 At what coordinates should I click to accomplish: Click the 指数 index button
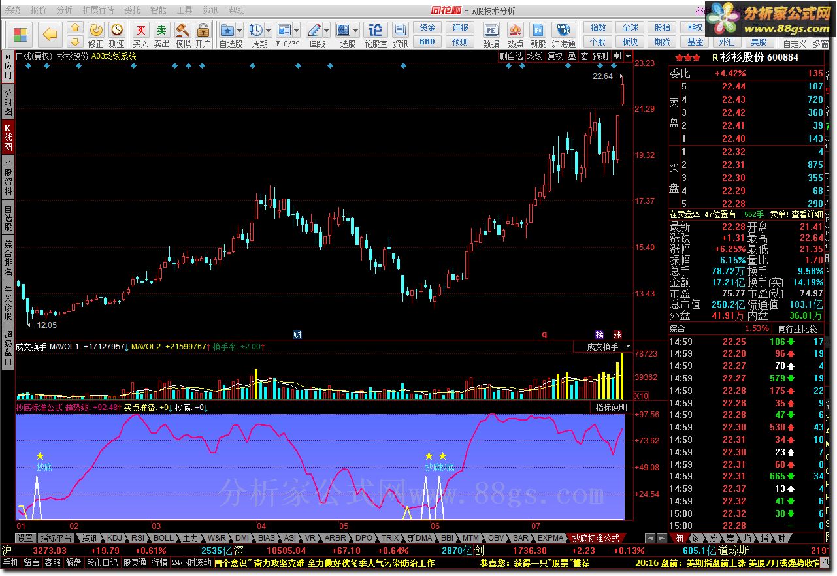[598, 27]
